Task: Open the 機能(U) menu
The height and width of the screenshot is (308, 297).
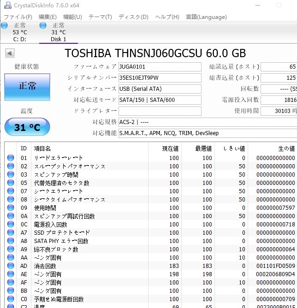Action: (x=72, y=17)
